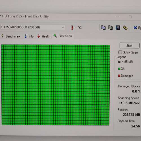Start the error scan
141x141 pixels.
click(x=129, y=46)
